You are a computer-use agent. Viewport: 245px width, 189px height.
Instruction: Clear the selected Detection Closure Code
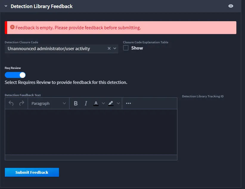point(109,49)
